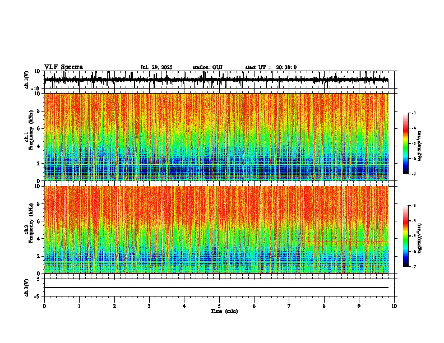Click the "-3" tick on ch.1 colorbar
Viewport: 444px width, 343px height.
click(x=413, y=113)
